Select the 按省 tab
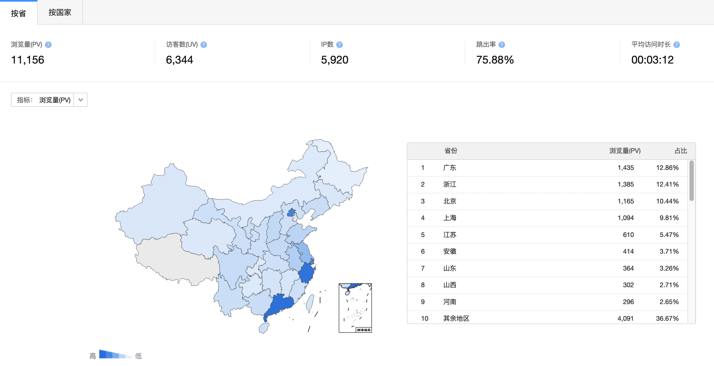The width and height of the screenshot is (714, 366). 19,13
